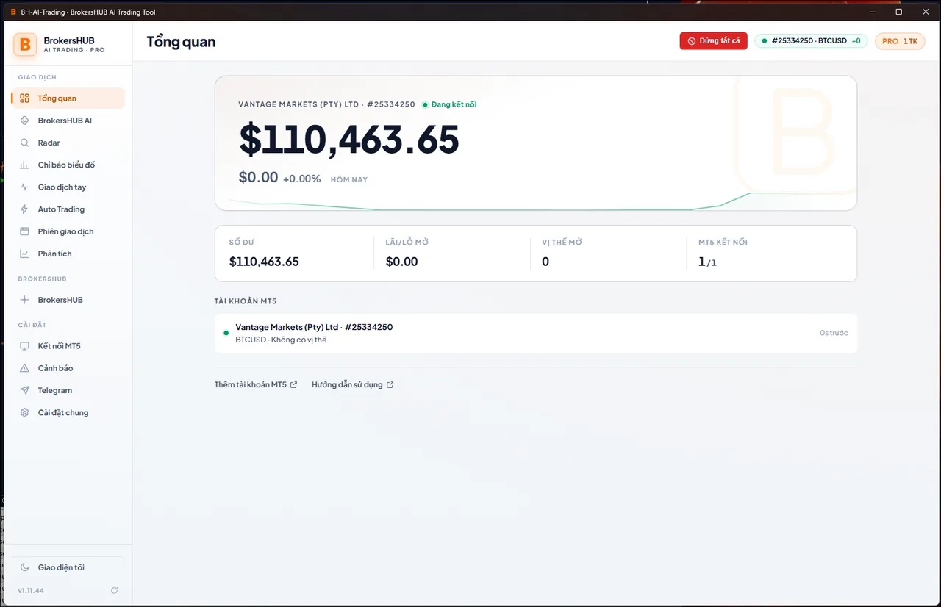Open Auto Trading via its lightning icon

24,209
